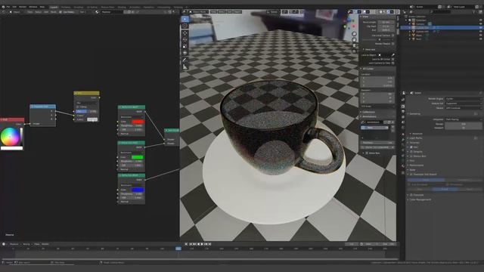484x272 pixels.
Task: Switch to the Shading workspace tab
Action: coord(122,7)
